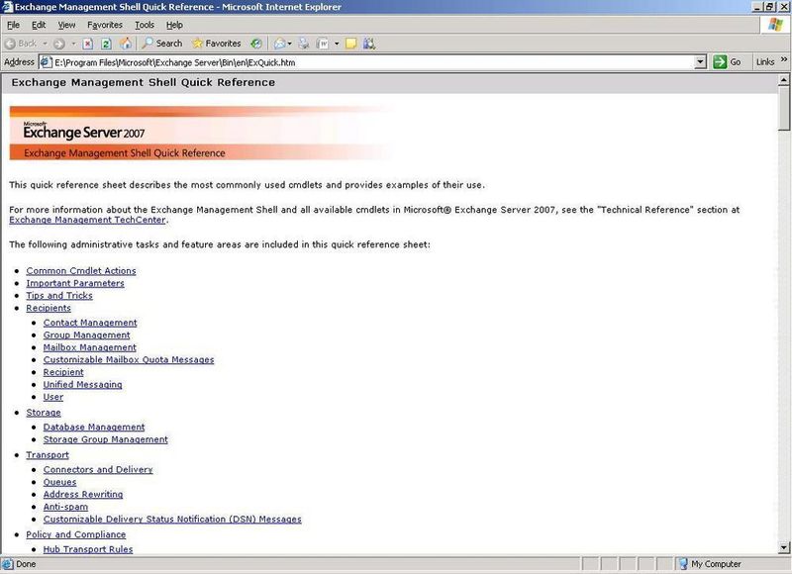Click the vertical scrollbar thumb
The width and height of the screenshot is (792, 574).
pos(783,108)
